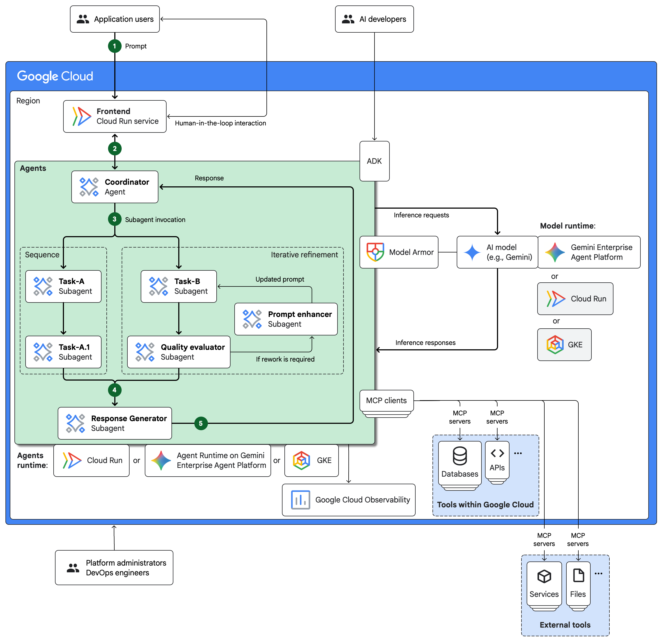Click the Platform administrators people icon

click(73, 568)
